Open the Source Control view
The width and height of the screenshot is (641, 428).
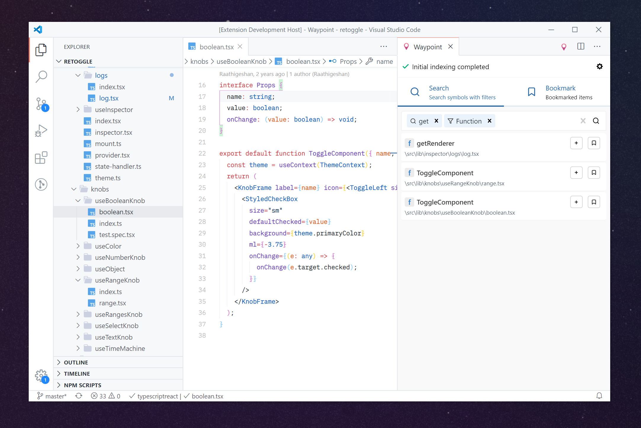tap(41, 104)
